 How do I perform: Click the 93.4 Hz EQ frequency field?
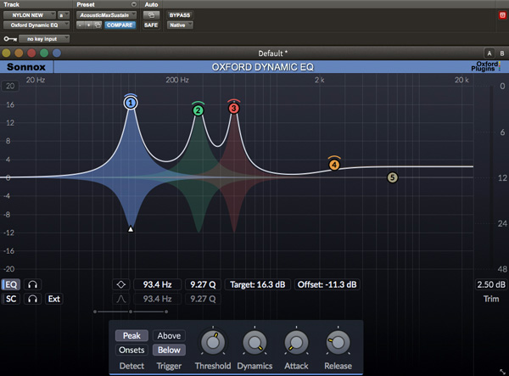tap(158, 285)
